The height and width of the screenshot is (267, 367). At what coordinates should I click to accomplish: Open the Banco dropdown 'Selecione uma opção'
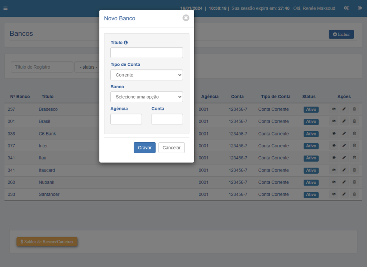147,97
